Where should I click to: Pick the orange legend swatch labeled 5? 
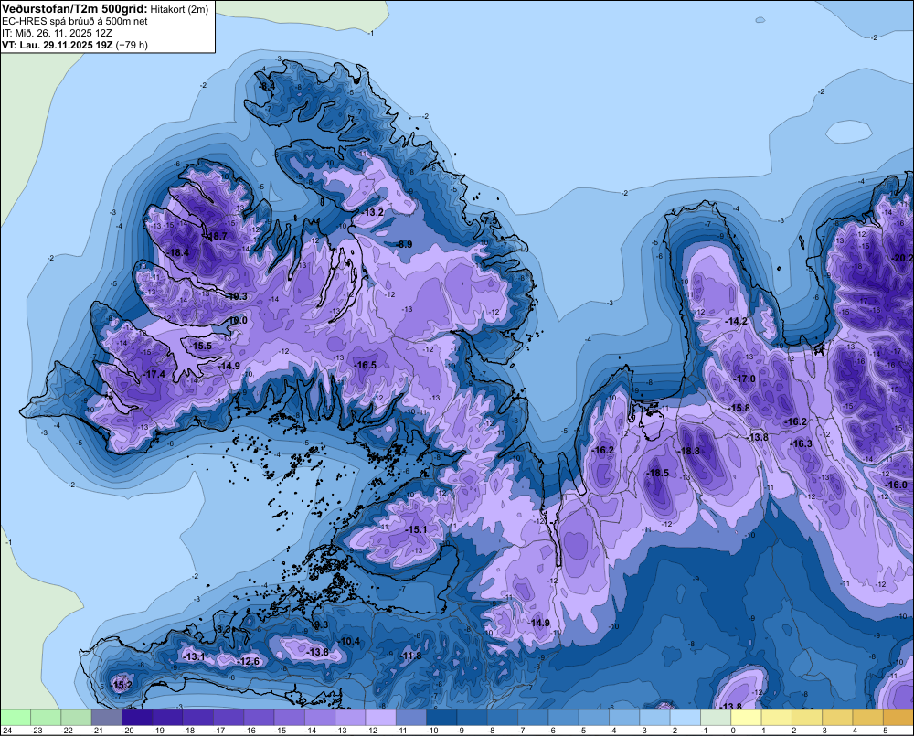898,717
